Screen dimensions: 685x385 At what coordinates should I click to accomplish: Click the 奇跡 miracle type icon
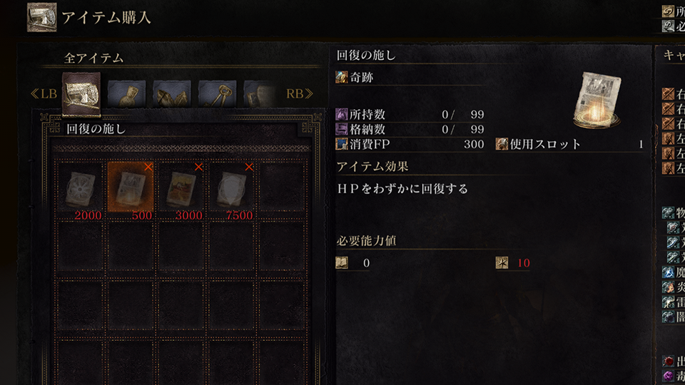click(x=341, y=77)
